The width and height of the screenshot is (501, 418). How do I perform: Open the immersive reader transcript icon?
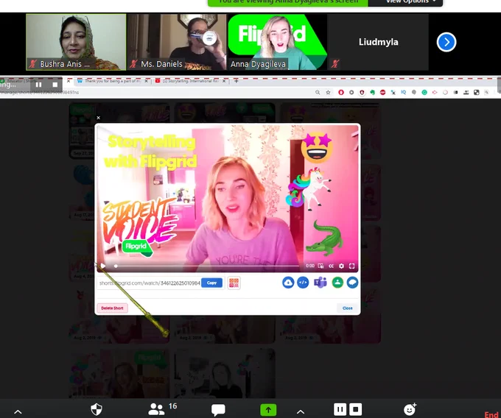[320, 266]
